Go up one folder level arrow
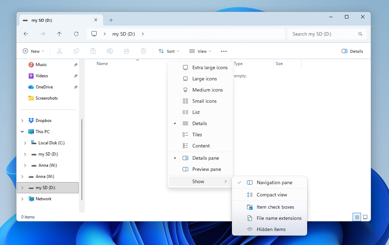This screenshot has width=389, height=245. click(x=59, y=34)
